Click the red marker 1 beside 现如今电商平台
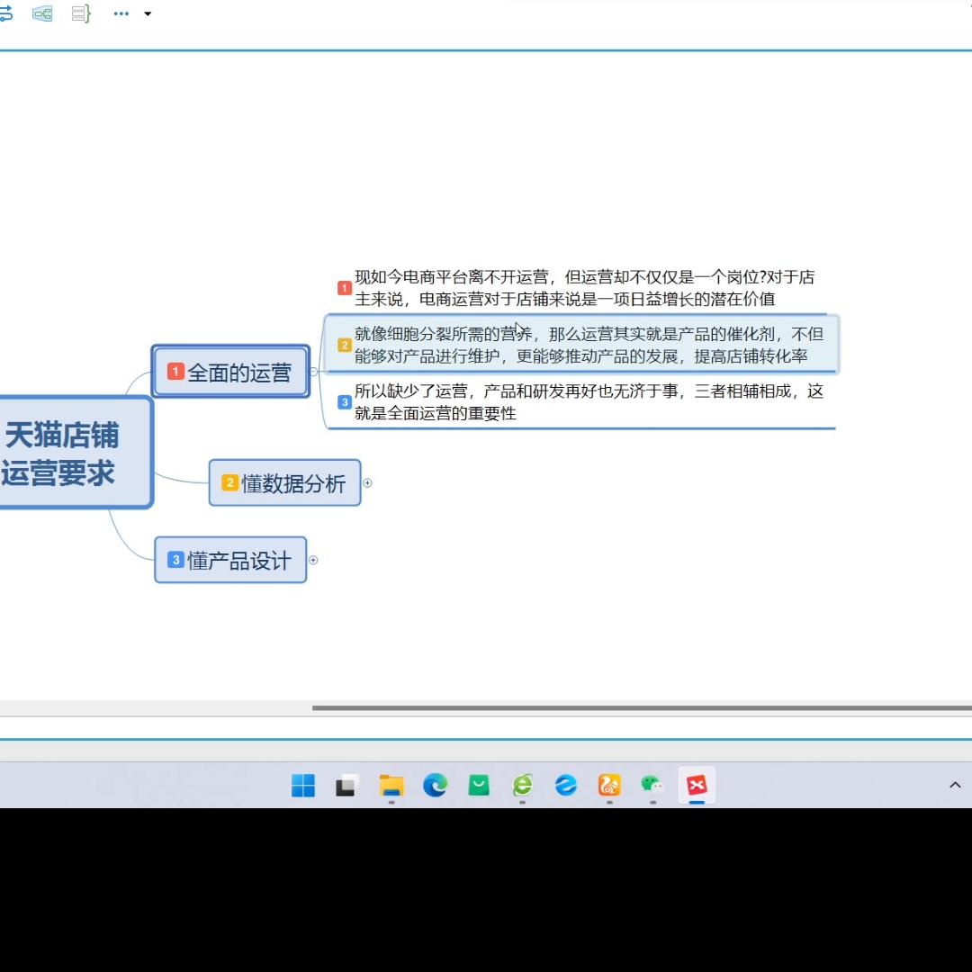 [345, 288]
